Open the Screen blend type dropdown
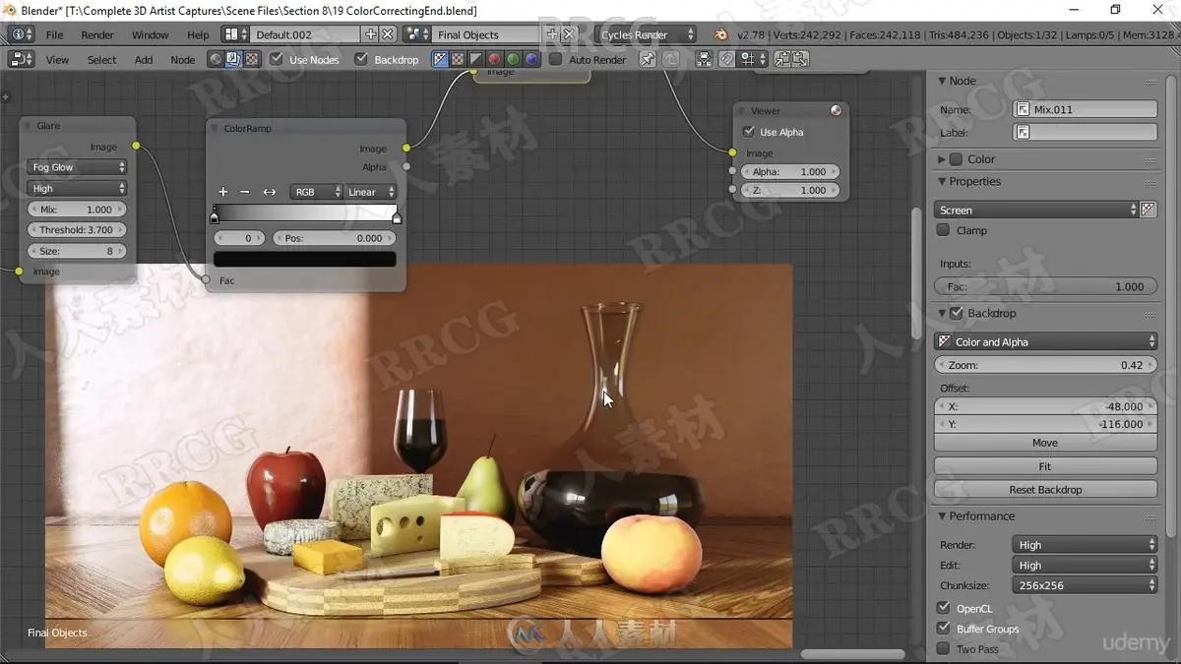 1036,210
